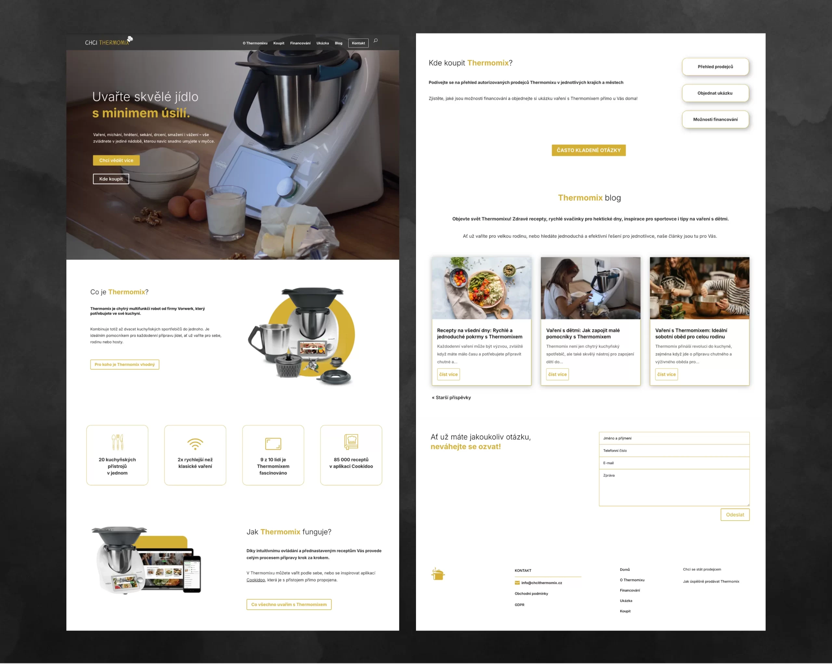
Task: Click the envelope icon next to info@chcithermomix.cz
Action: click(x=517, y=583)
